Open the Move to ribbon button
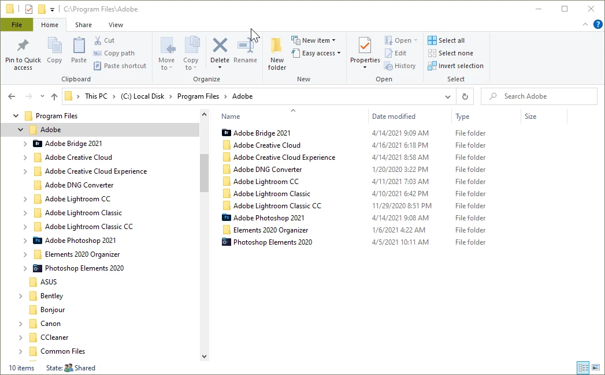605x375 pixels. 166,54
